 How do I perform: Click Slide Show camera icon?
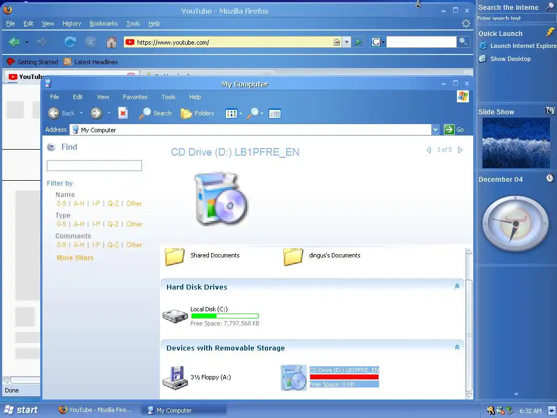(x=550, y=110)
